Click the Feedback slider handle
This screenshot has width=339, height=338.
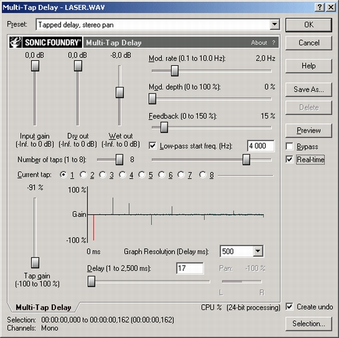(x=164, y=127)
